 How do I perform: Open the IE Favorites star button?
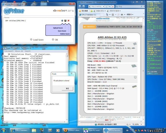84,11
